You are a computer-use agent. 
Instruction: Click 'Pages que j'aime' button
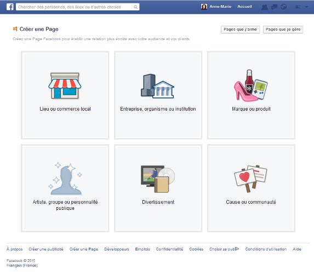241,30
